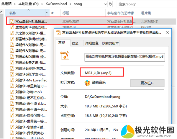177x139 pixels.
Task: Click the icon beside 郭富城&黎明&刘德 file
Action: (12, 39)
